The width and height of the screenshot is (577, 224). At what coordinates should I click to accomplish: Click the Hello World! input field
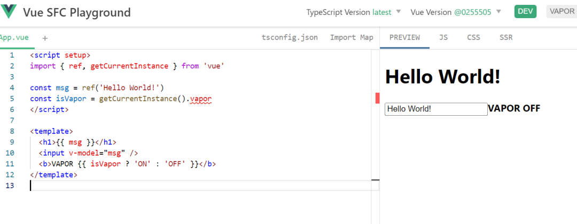435,109
